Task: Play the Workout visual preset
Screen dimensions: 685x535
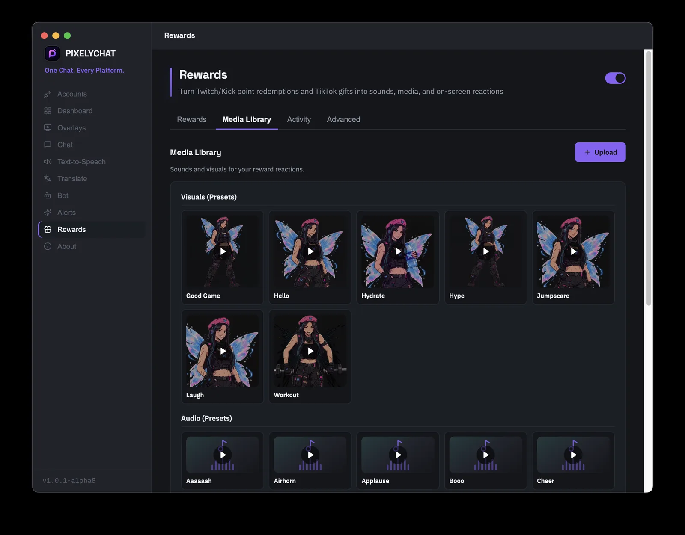Action: (310, 351)
